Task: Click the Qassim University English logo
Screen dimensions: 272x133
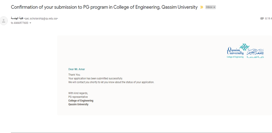Action: click(235, 51)
